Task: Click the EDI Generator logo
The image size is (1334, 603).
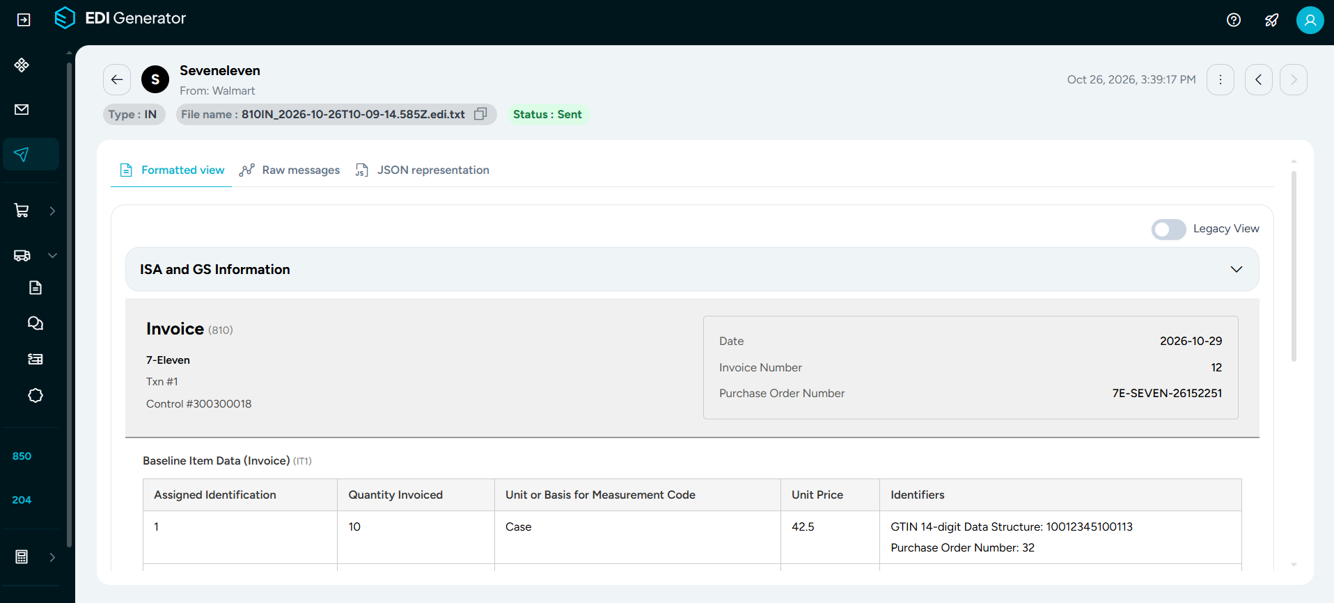Action: pos(120,18)
